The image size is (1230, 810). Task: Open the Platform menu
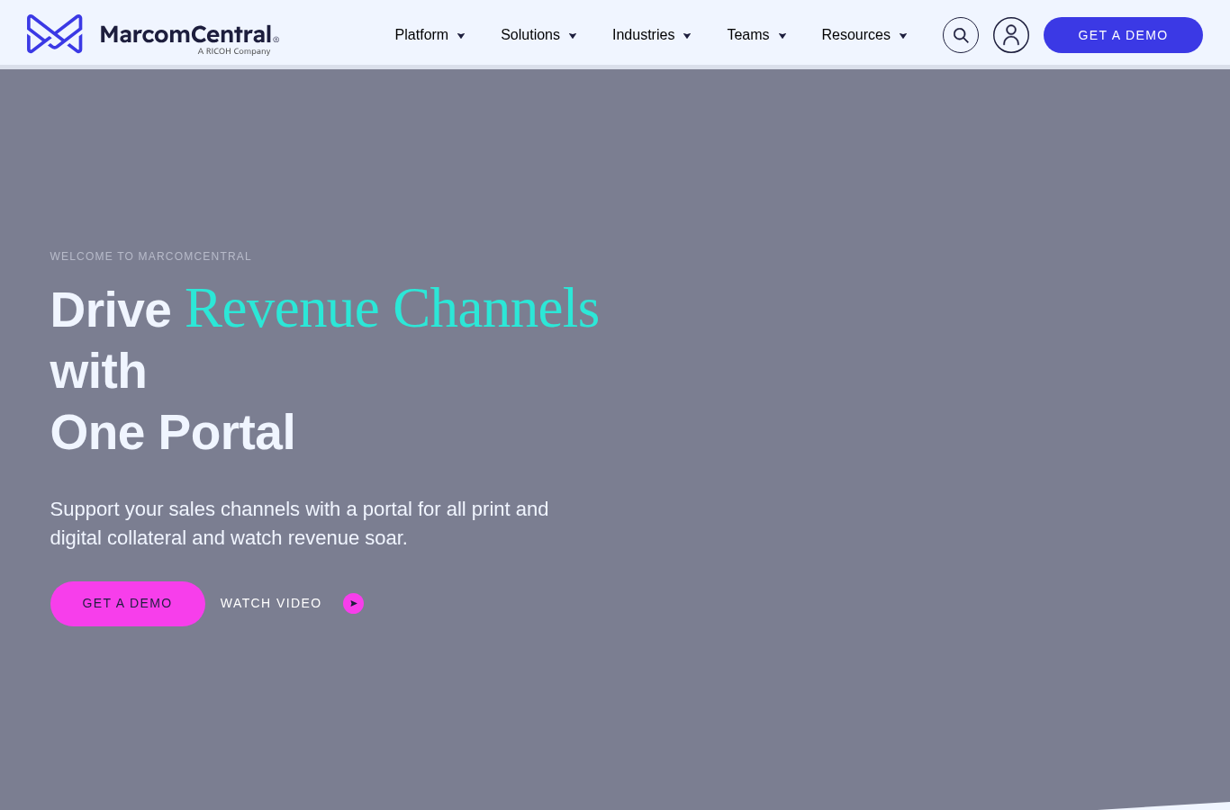click(421, 35)
